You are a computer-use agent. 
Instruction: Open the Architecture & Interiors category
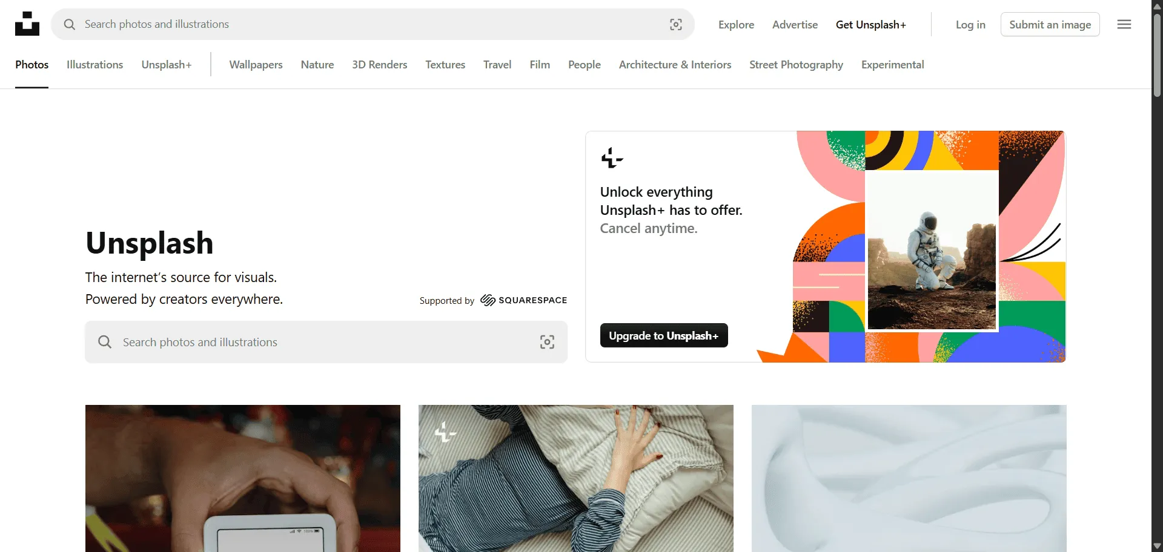tap(675, 65)
